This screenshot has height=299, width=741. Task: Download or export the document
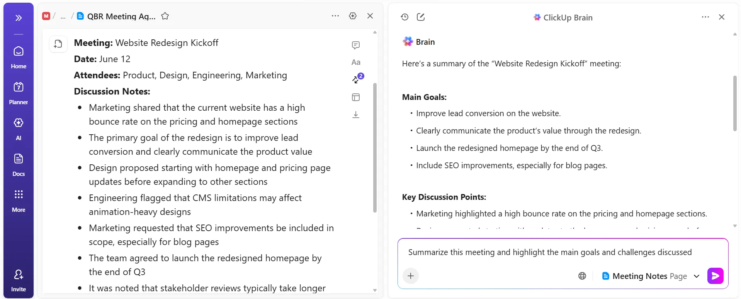pyautogui.click(x=356, y=115)
